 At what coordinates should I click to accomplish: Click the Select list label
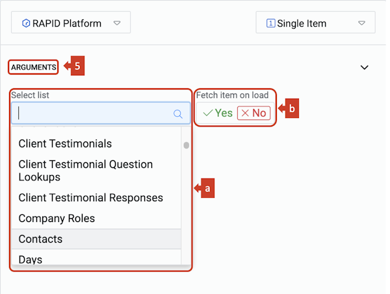tap(30, 95)
